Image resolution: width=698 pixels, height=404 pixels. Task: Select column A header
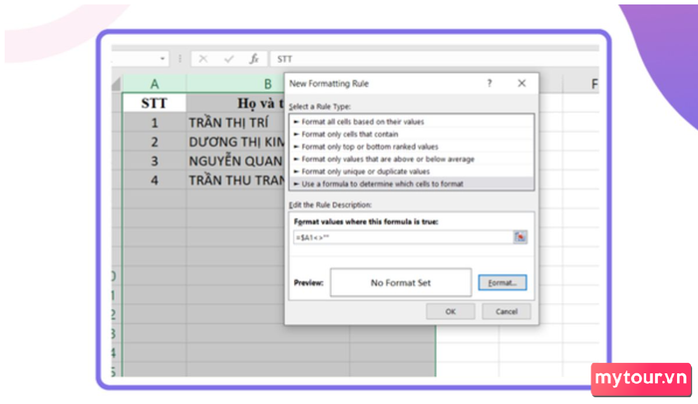(155, 84)
